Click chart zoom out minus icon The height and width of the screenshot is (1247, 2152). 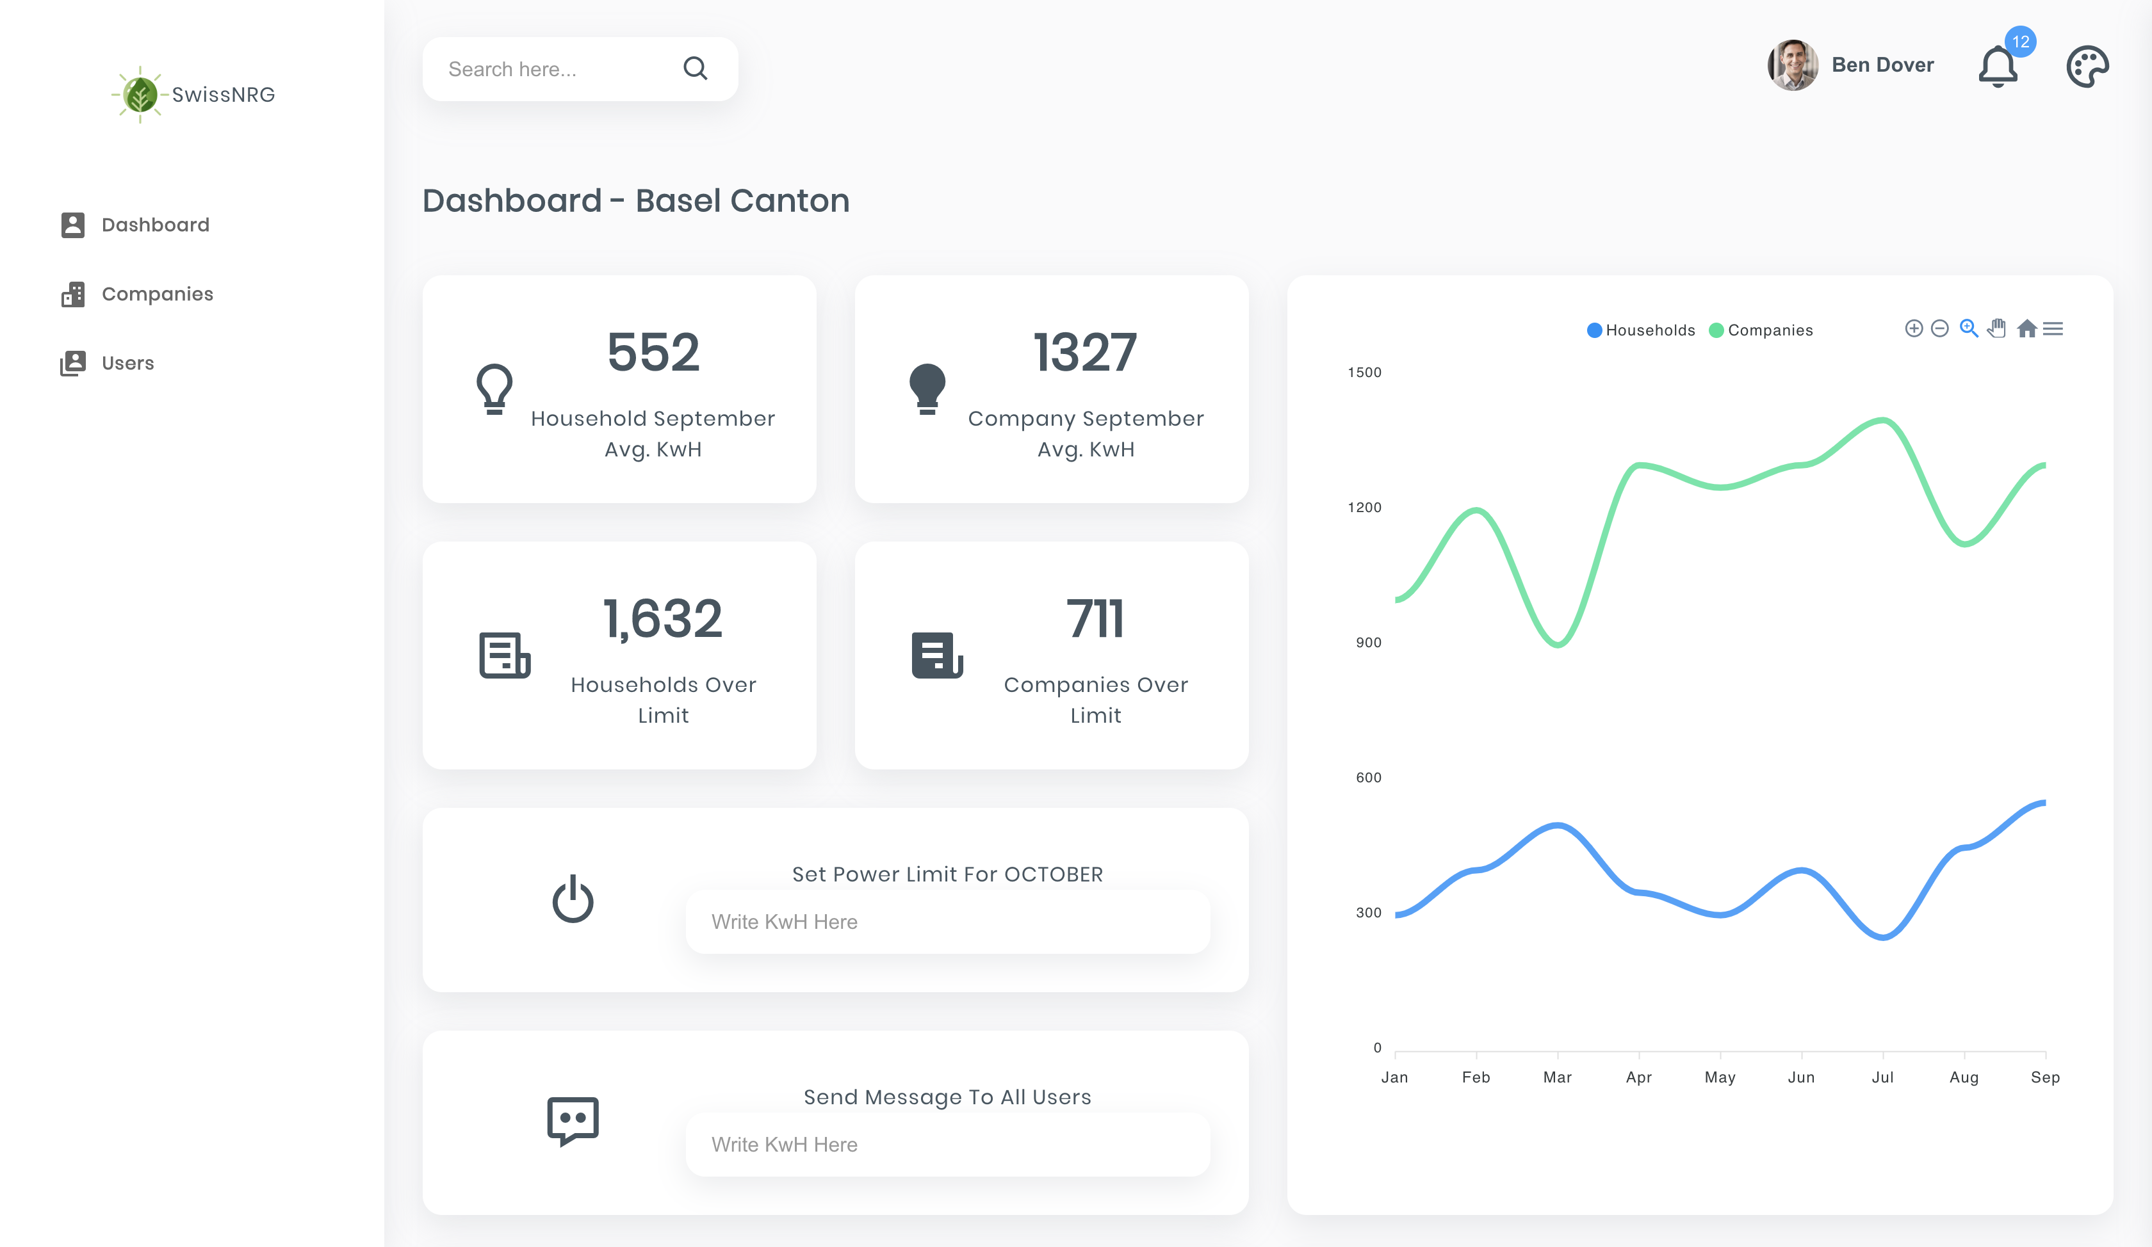(1939, 328)
